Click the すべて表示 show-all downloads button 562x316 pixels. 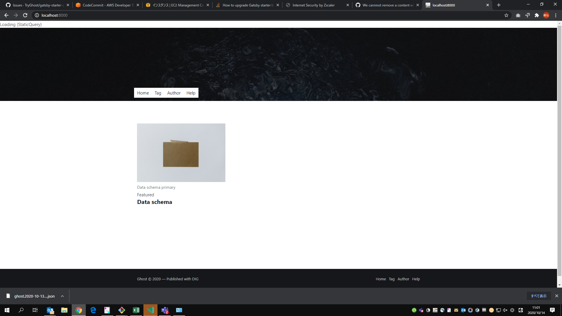(539, 296)
